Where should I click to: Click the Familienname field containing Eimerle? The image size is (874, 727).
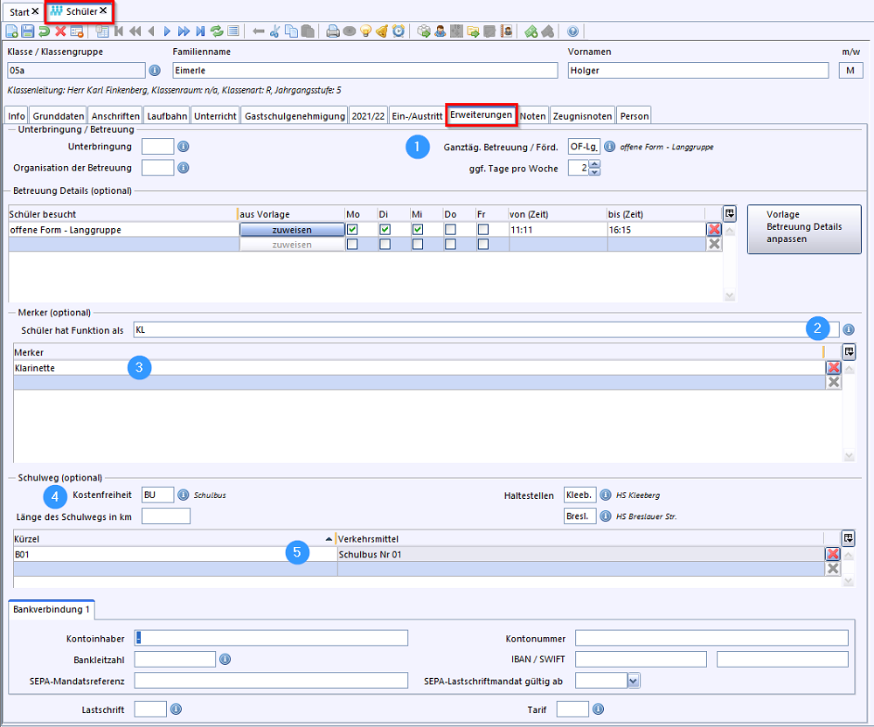(x=364, y=70)
